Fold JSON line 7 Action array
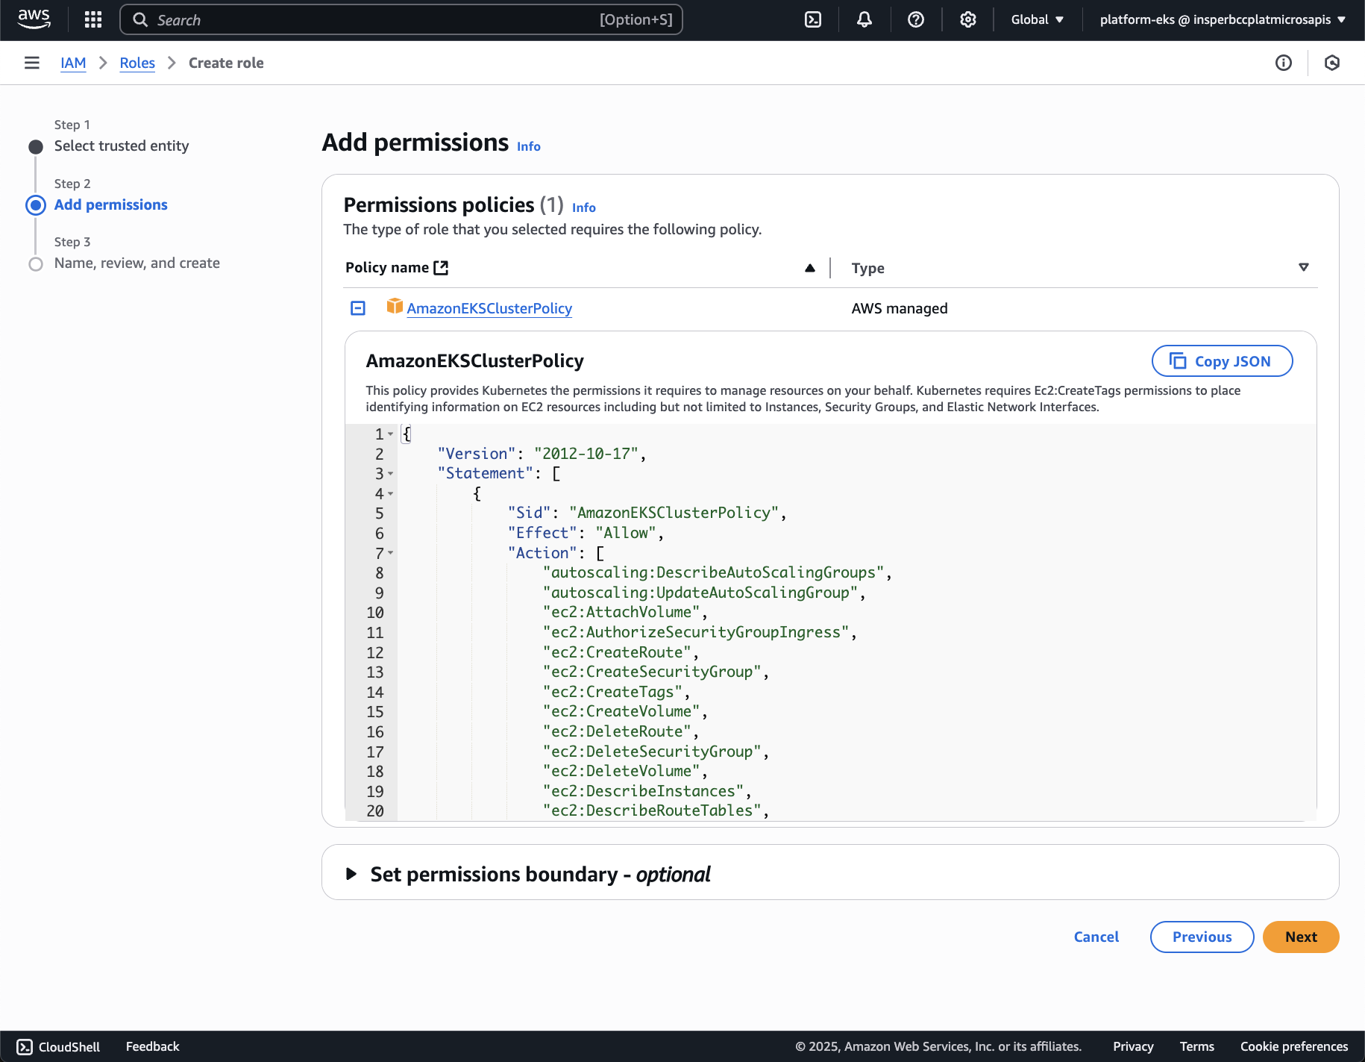The height and width of the screenshot is (1062, 1365). point(391,553)
